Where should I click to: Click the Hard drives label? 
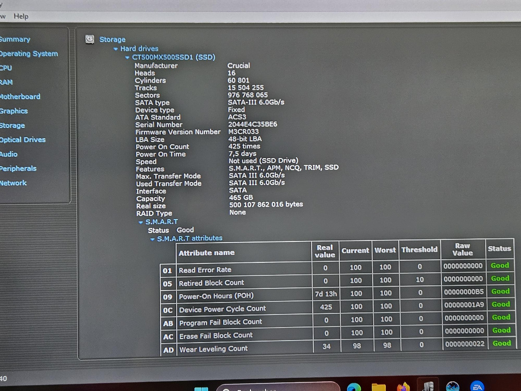(139, 48)
